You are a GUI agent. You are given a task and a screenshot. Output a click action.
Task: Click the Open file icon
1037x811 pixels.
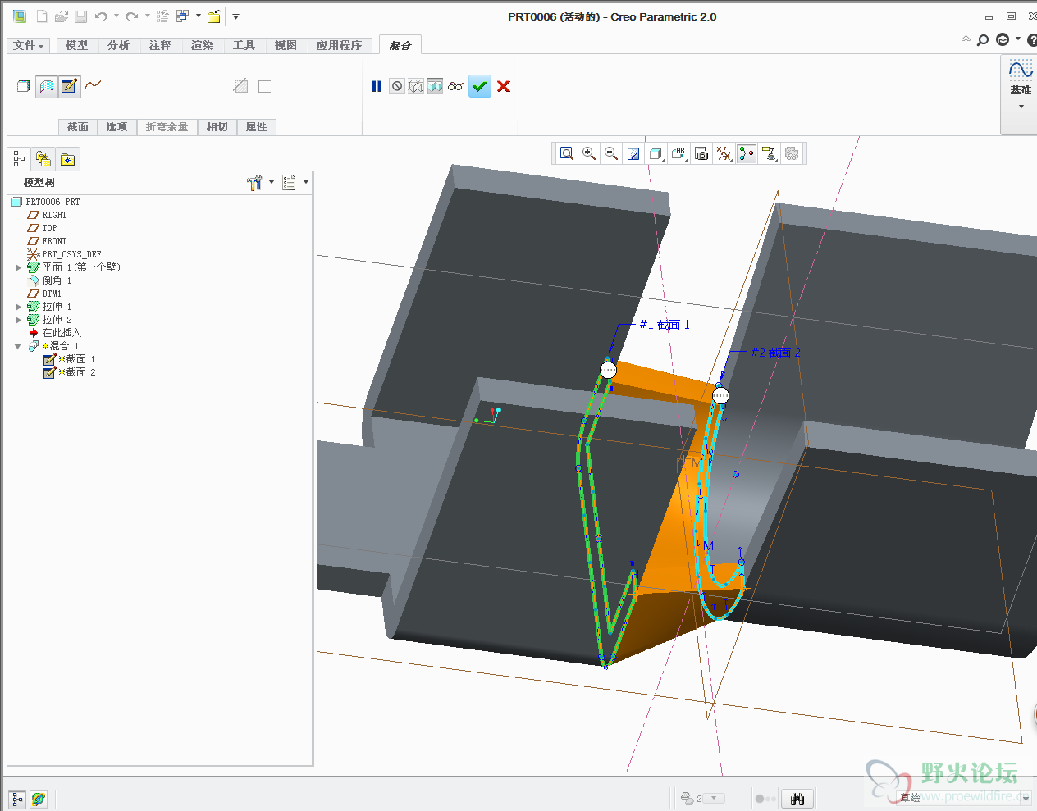tap(62, 16)
